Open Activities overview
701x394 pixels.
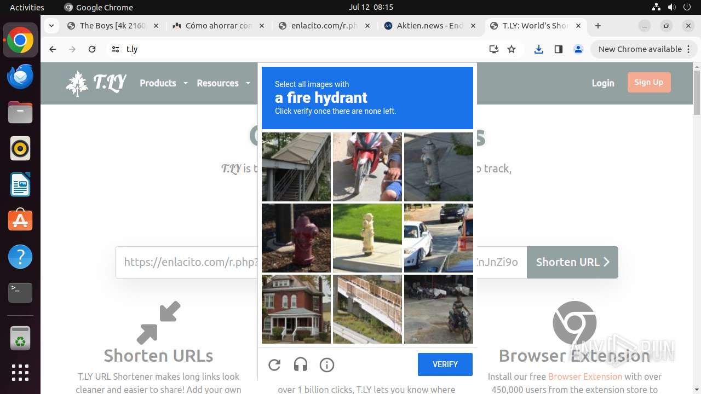[x=27, y=7]
